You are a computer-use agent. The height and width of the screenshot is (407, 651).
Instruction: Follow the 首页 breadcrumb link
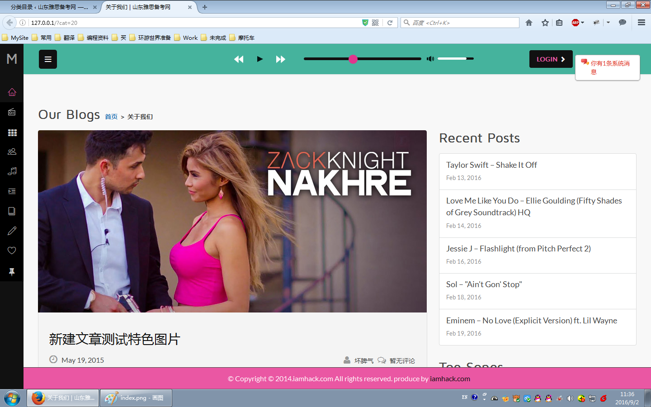pos(111,117)
